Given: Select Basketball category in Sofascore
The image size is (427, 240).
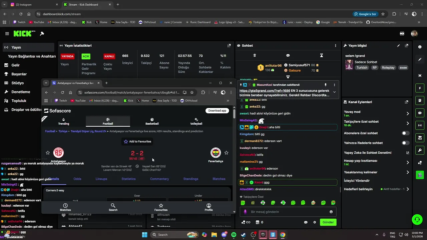Looking at the screenshot, I should point(152,121).
